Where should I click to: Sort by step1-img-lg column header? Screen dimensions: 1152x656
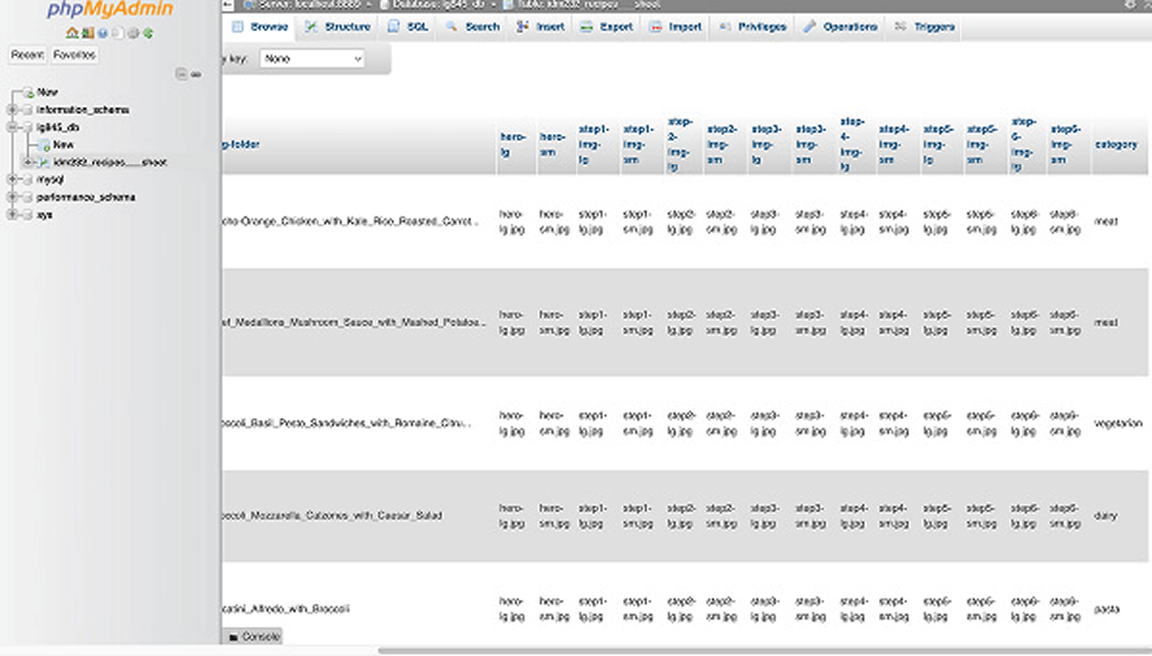[594, 144]
